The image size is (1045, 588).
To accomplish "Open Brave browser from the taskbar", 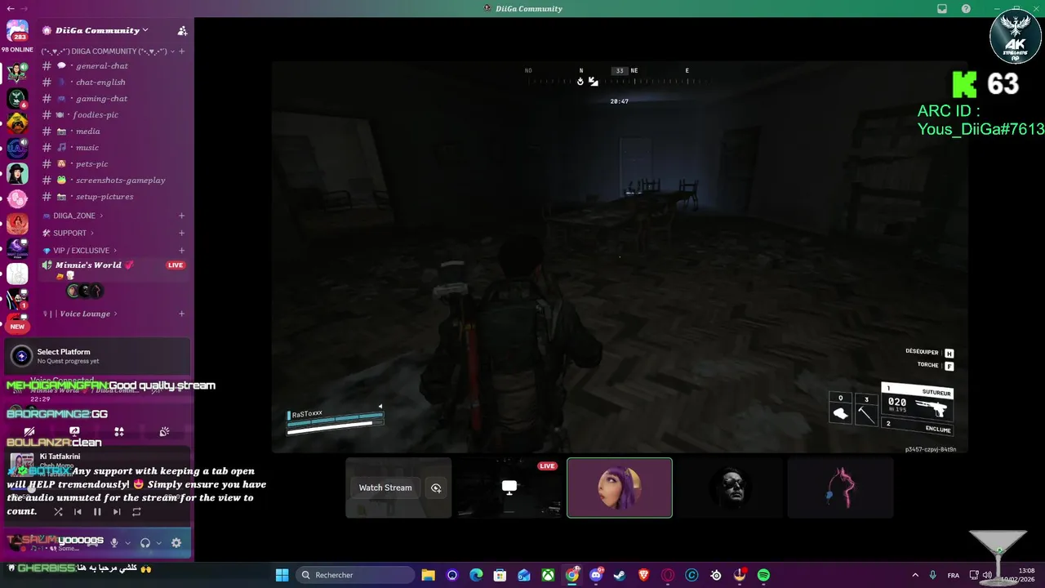I will 644,575.
